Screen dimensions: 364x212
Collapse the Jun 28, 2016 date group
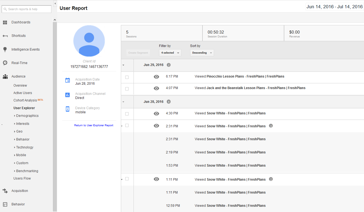[x=123, y=102]
